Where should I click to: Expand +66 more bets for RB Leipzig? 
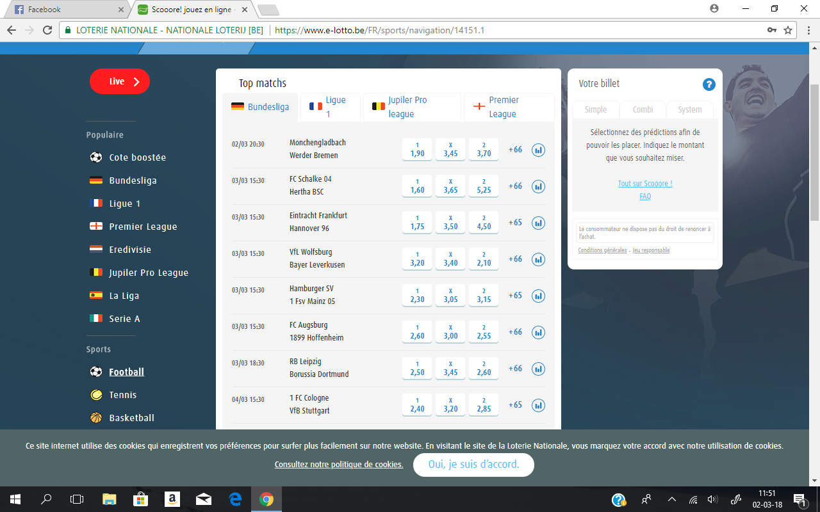[x=515, y=369]
